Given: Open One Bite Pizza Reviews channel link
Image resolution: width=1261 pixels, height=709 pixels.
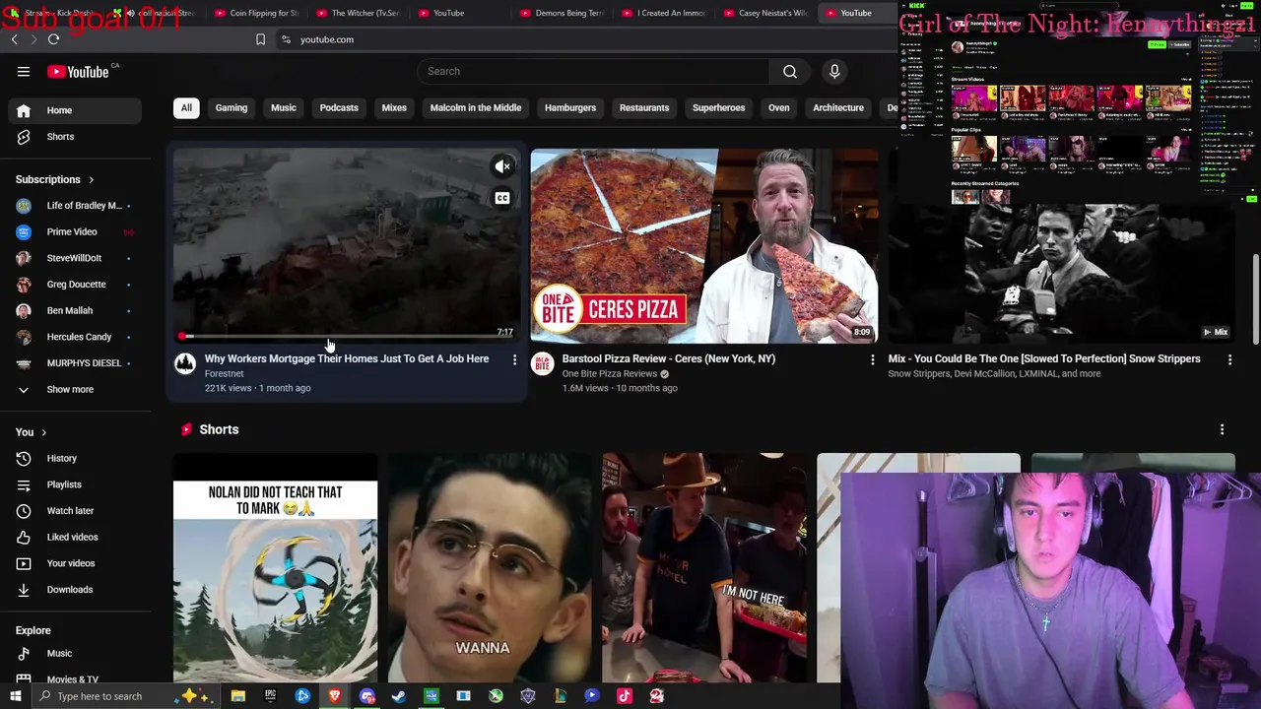Looking at the screenshot, I should [610, 374].
